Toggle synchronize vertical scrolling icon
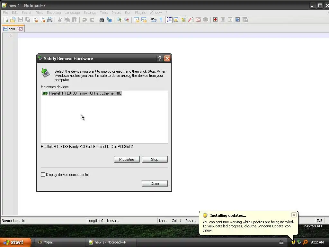This screenshot has width=329, height=247. pyautogui.click(x=136, y=20)
